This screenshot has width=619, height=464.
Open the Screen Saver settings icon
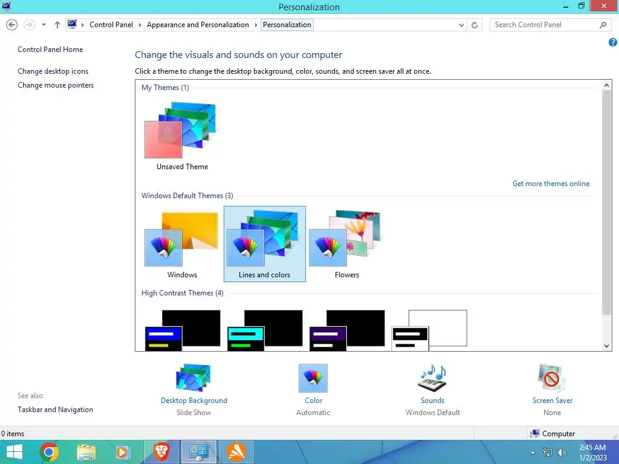pyautogui.click(x=552, y=378)
